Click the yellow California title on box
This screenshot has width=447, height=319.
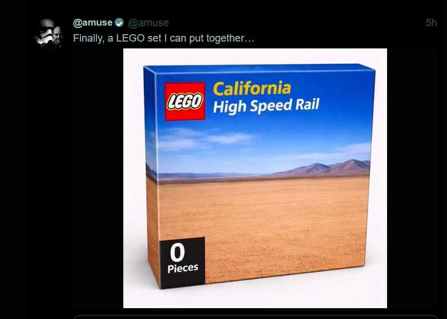251,88
